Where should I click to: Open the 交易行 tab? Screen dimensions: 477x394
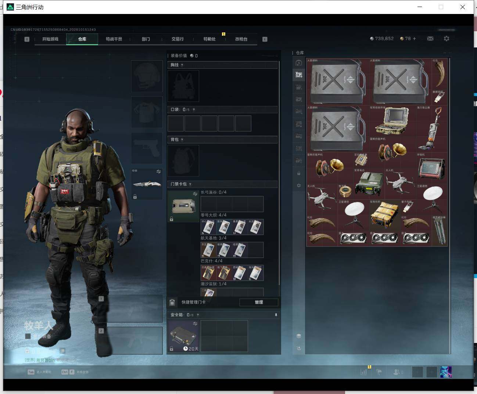tap(177, 39)
